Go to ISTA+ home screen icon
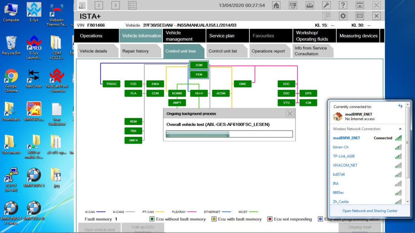 click(276, 5)
